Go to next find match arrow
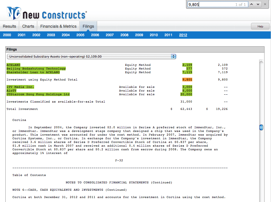 click(258, 4)
